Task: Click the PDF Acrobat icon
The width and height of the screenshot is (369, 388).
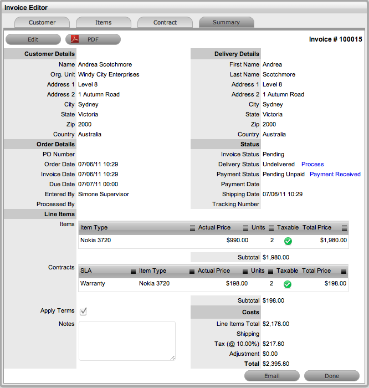Action: tap(75, 39)
